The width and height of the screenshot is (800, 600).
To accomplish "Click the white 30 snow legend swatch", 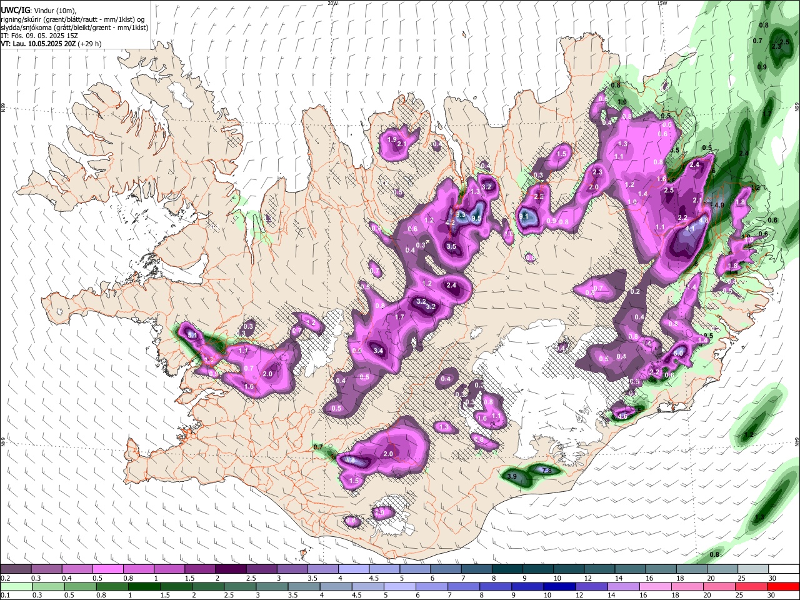I will (783, 569).
